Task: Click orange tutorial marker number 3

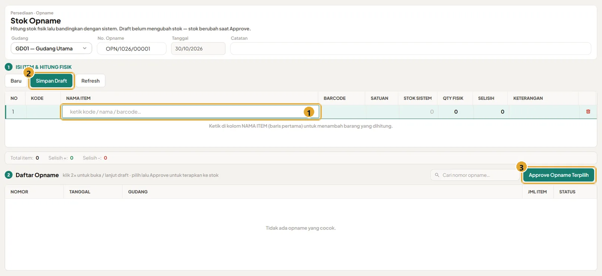Action: point(521,167)
